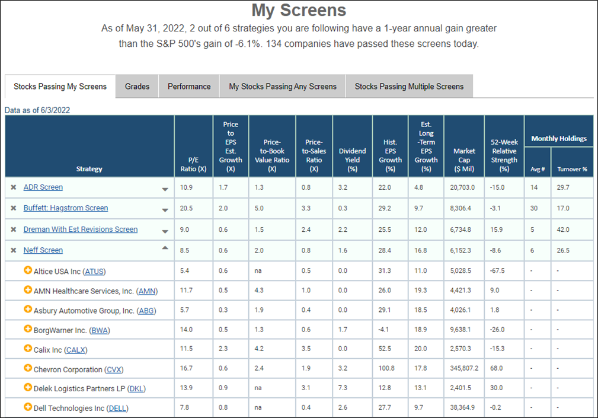Viewport: 598px width, 418px height.
Task: Click Delek dividend yield value 7.3
Action: (343, 388)
